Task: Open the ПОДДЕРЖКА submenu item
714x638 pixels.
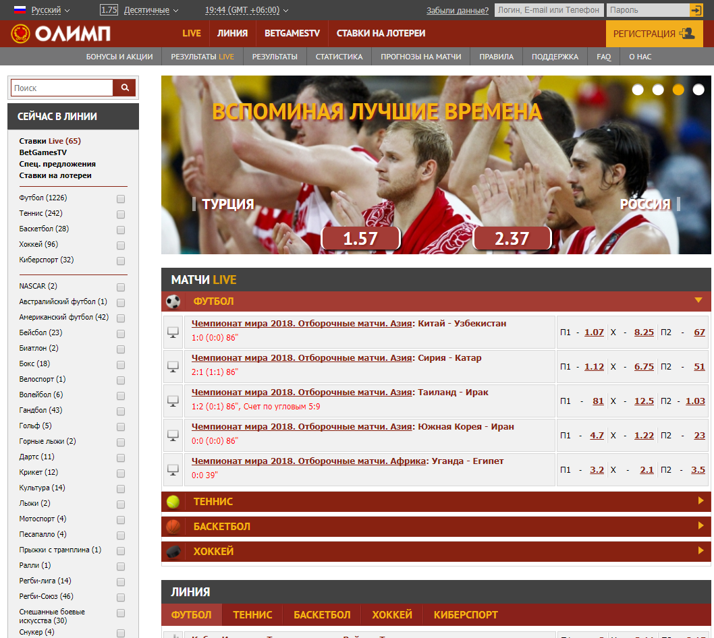Action: pyautogui.click(x=555, y=57)
